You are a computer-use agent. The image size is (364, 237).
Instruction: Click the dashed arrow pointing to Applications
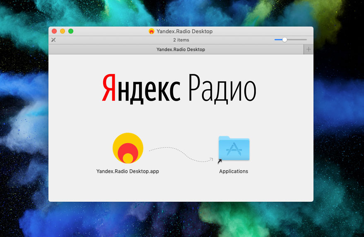181,154
